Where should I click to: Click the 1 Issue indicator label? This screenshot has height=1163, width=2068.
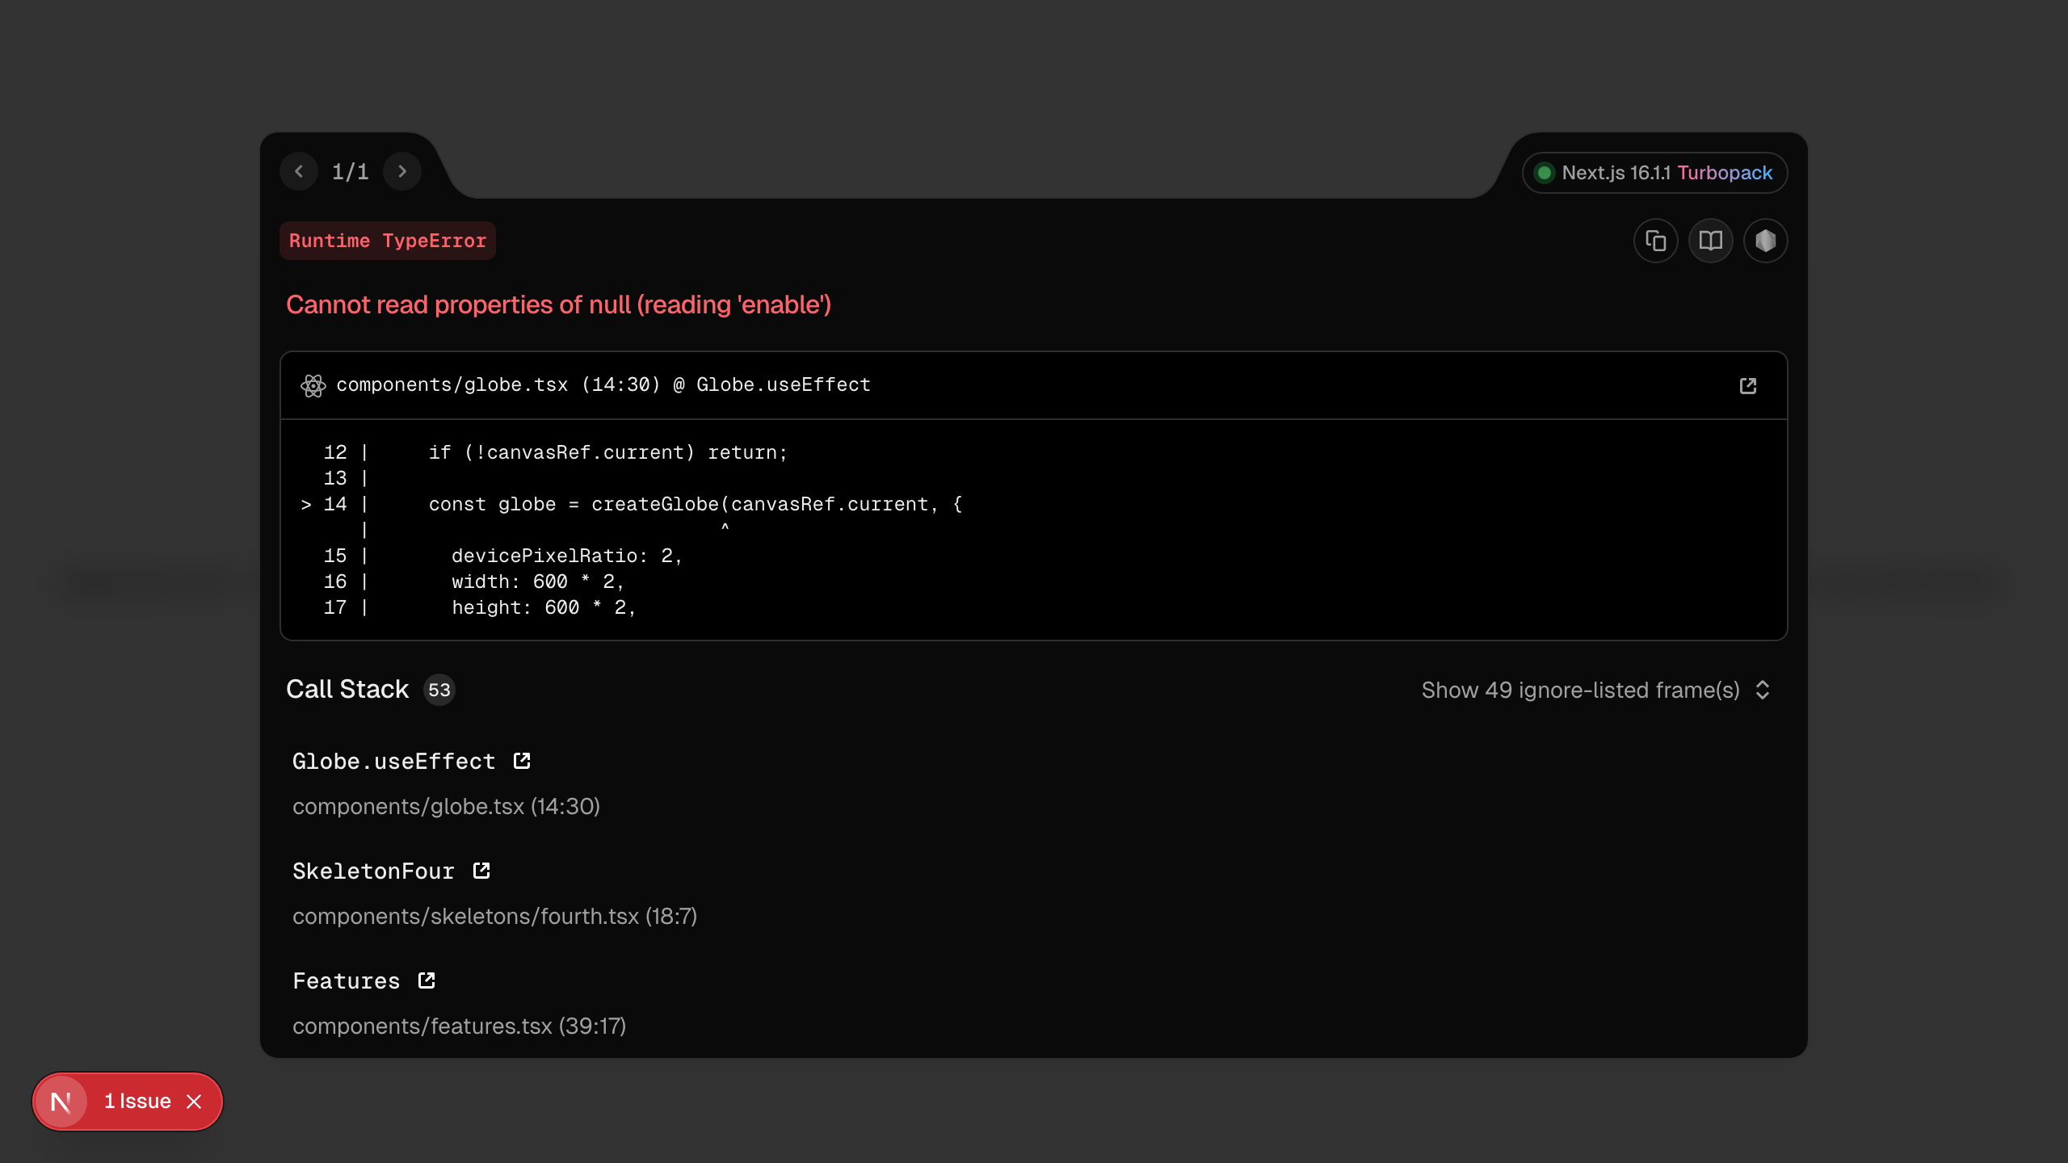137,1102
